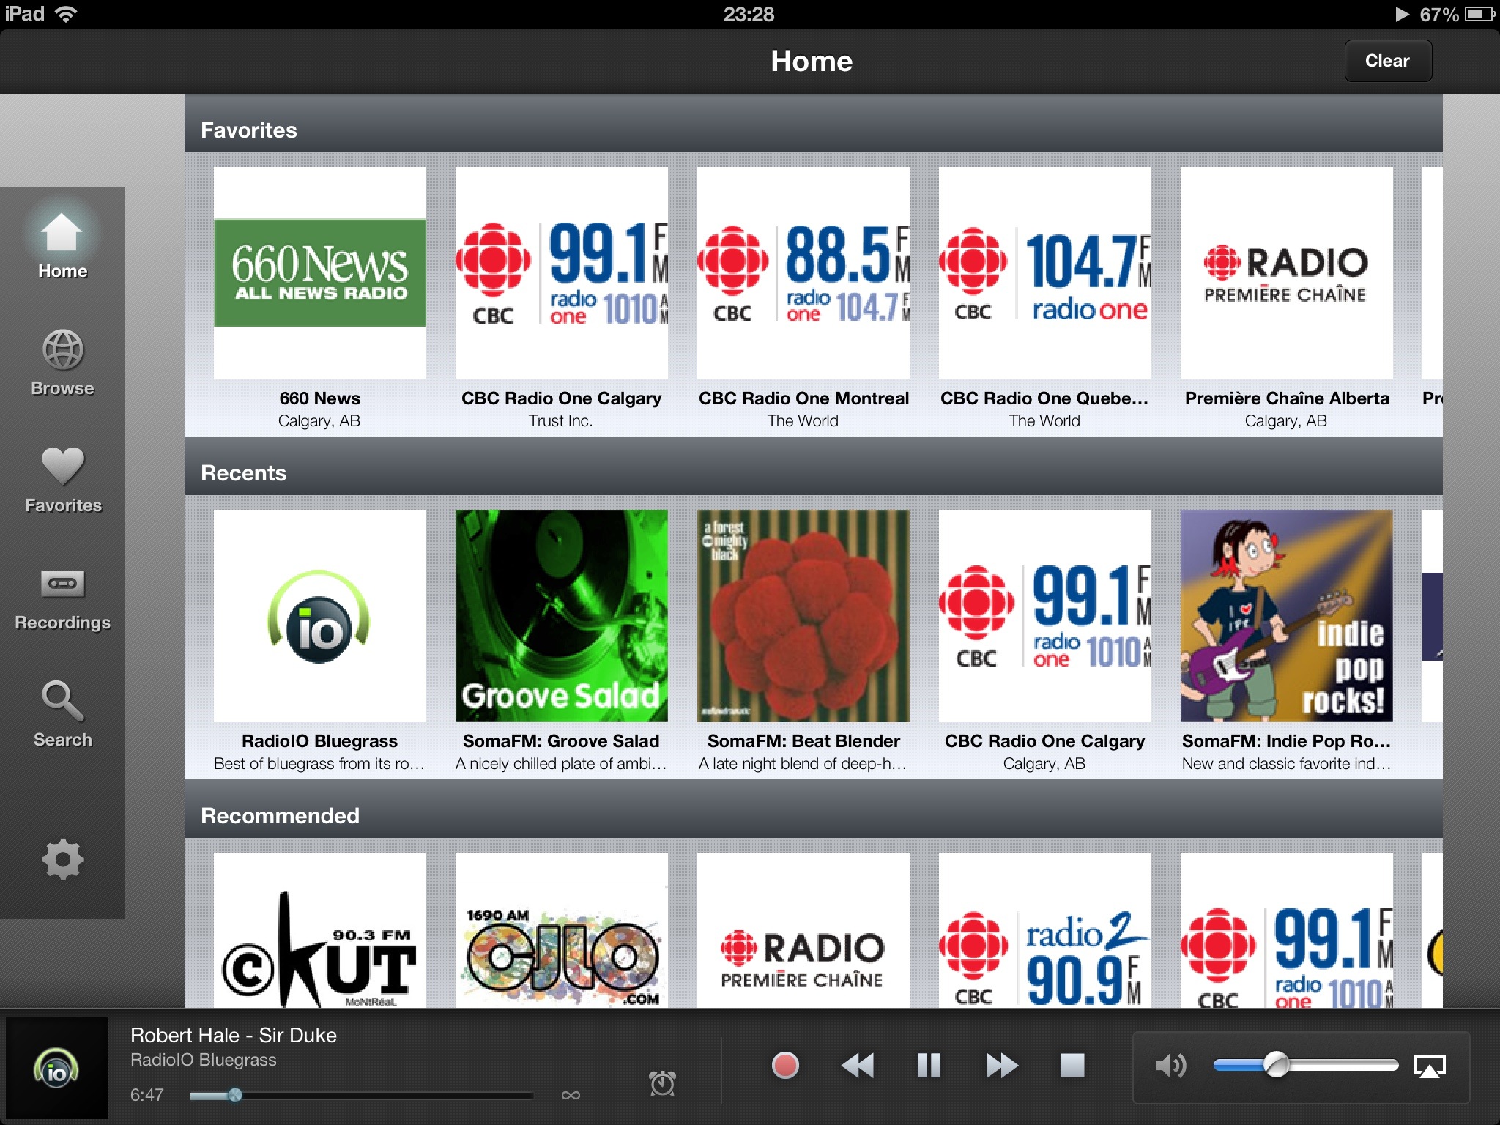Switch to the Browse tab

tap(62, 363)
